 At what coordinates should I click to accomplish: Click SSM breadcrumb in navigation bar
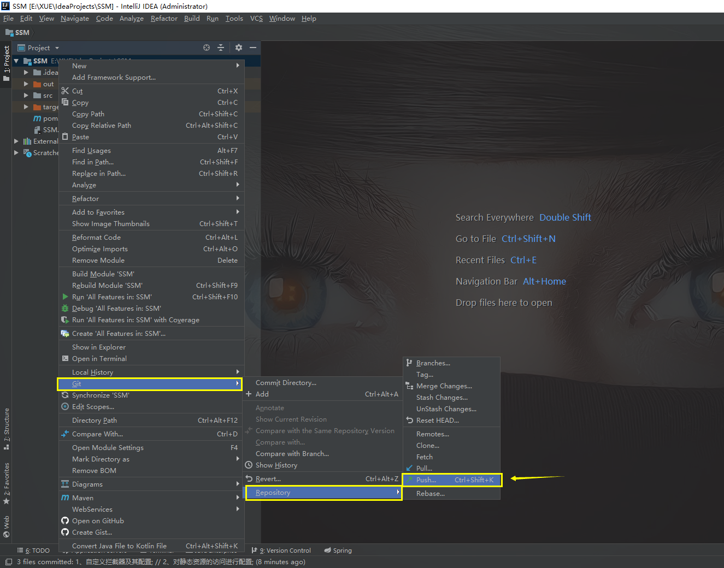17,32
